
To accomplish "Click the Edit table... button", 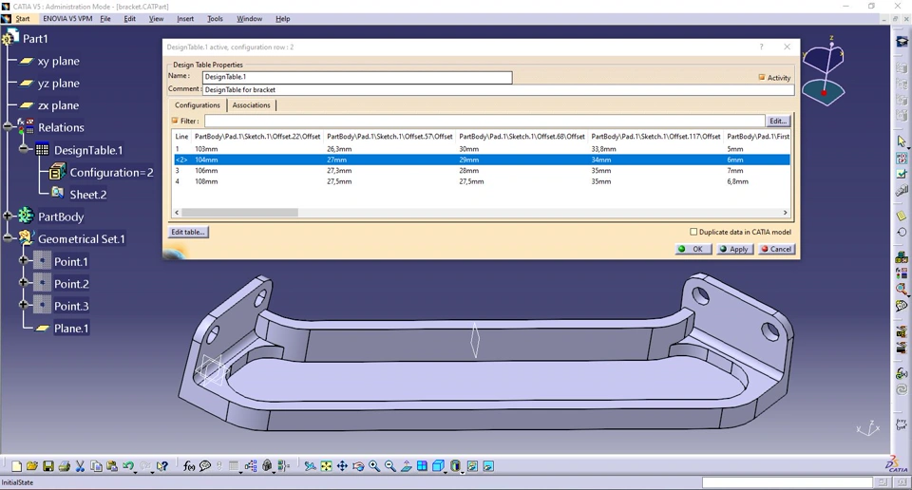I will pos(187,232).
